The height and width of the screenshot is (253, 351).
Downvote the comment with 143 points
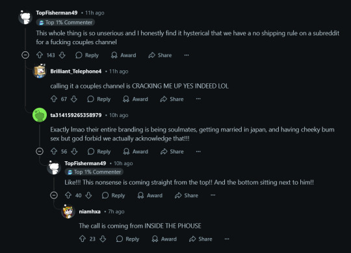(62, 55)
